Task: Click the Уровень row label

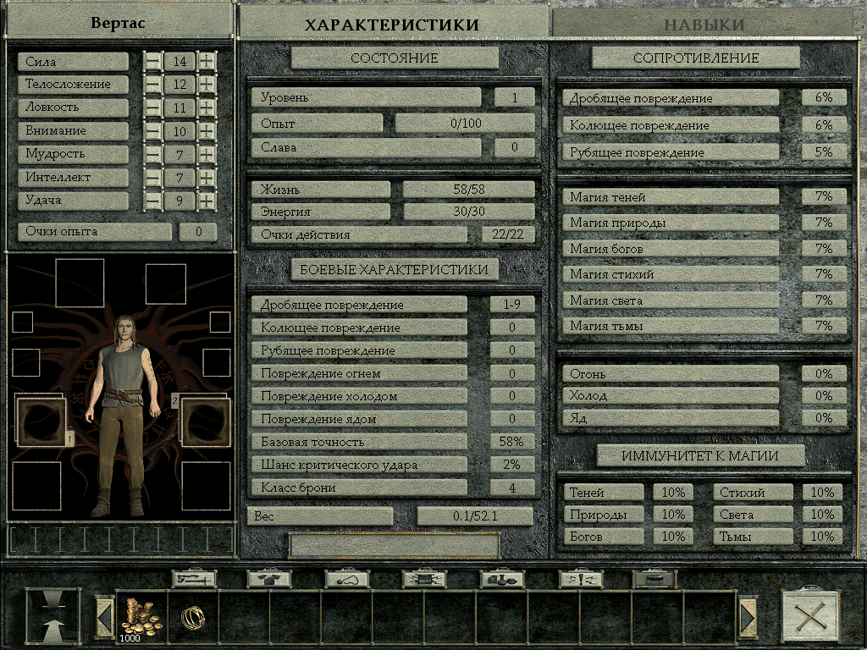Action: pyautogui.click(x=366, y=97)
